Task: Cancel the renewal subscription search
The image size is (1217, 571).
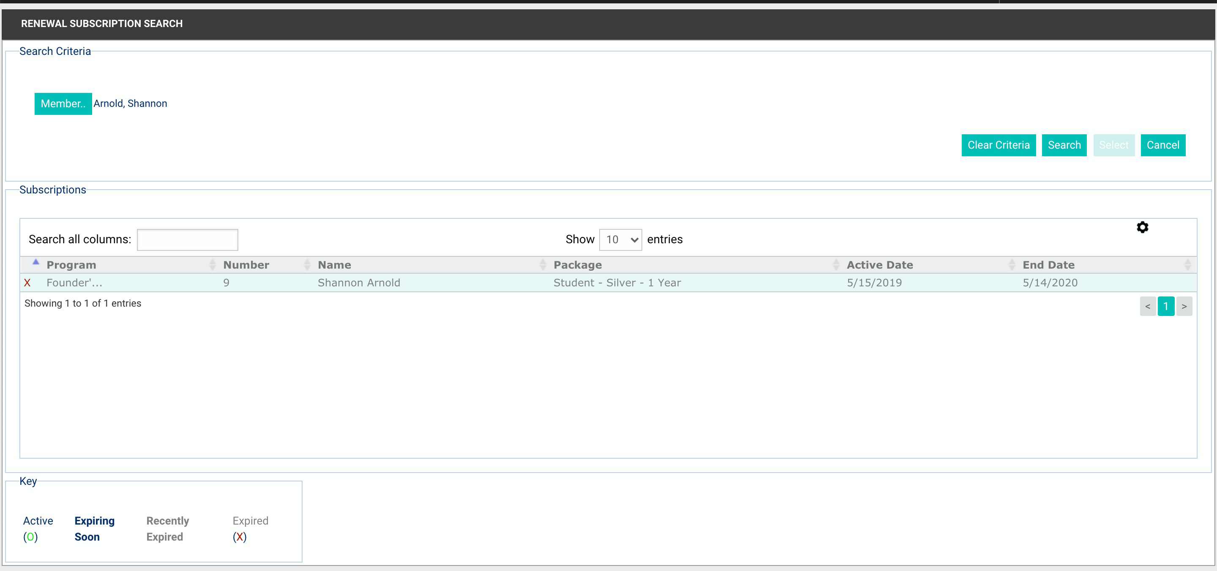Action: coord(1162,145)
